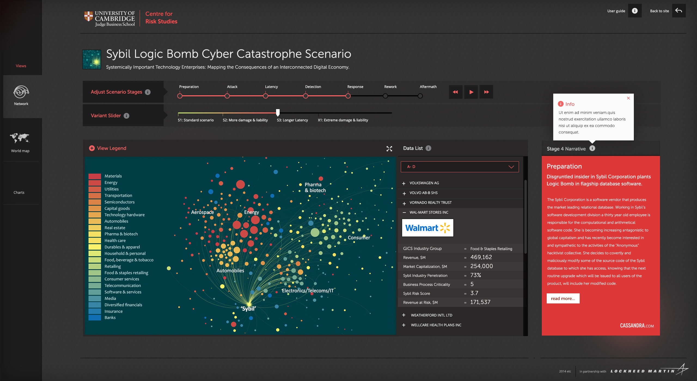
Task: Click the Views sidebar label
Action: coord(21,66)
